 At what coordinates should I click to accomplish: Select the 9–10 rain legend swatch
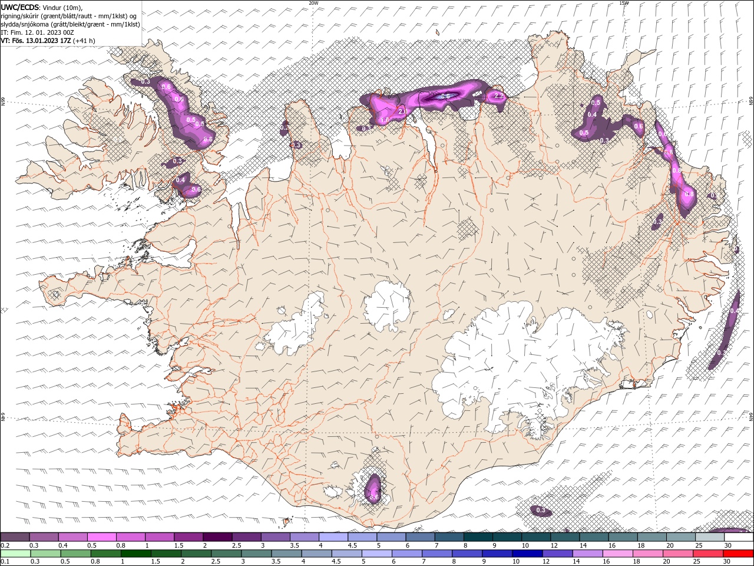click(x=497, y=554)
